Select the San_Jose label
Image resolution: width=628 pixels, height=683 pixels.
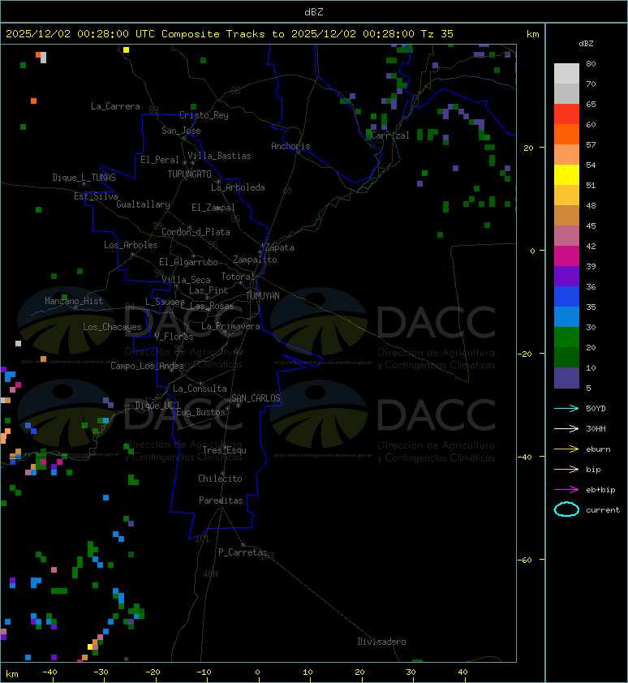[181, 131]
